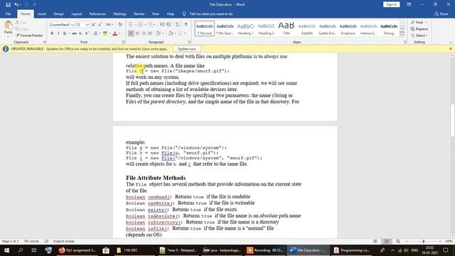The image size is (455, 256).
Task: Open shading color dropdown
Action: coord(176,33)
